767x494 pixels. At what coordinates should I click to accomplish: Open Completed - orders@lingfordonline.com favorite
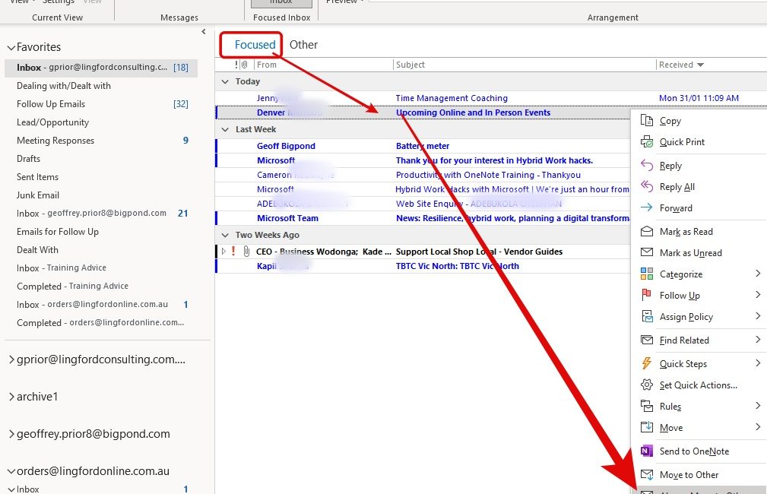click(100, 323)
